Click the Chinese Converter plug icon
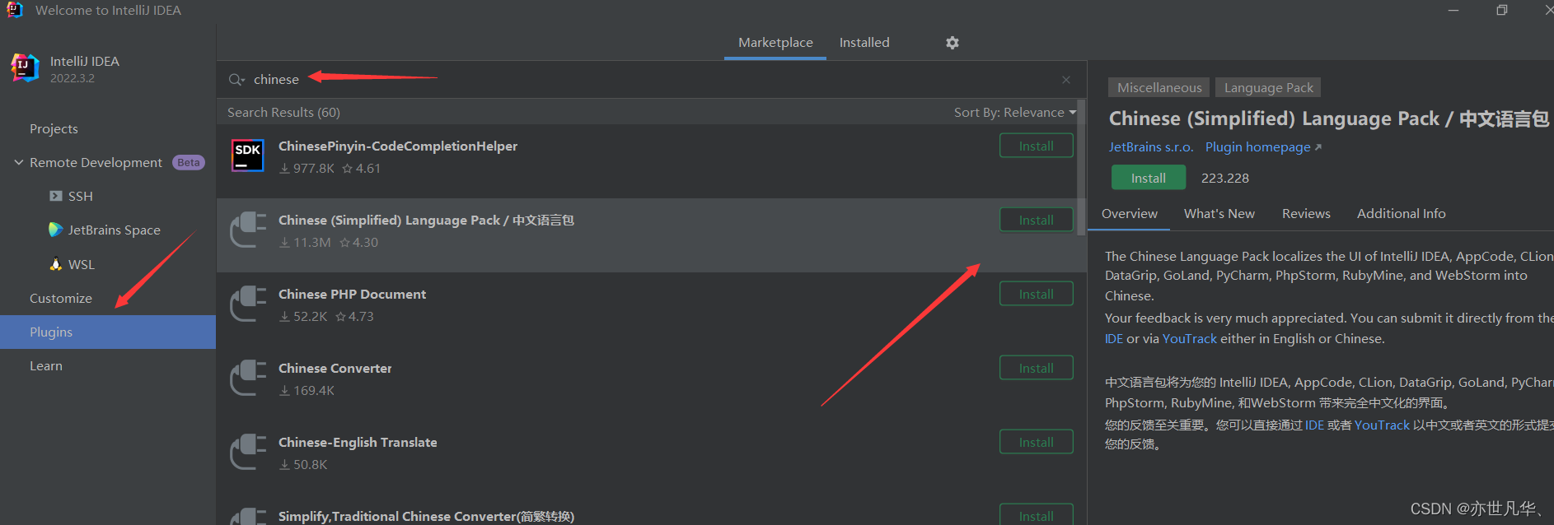 tap(248, 378)
